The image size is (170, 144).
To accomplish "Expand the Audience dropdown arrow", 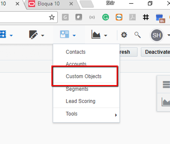I will [74, 36].
